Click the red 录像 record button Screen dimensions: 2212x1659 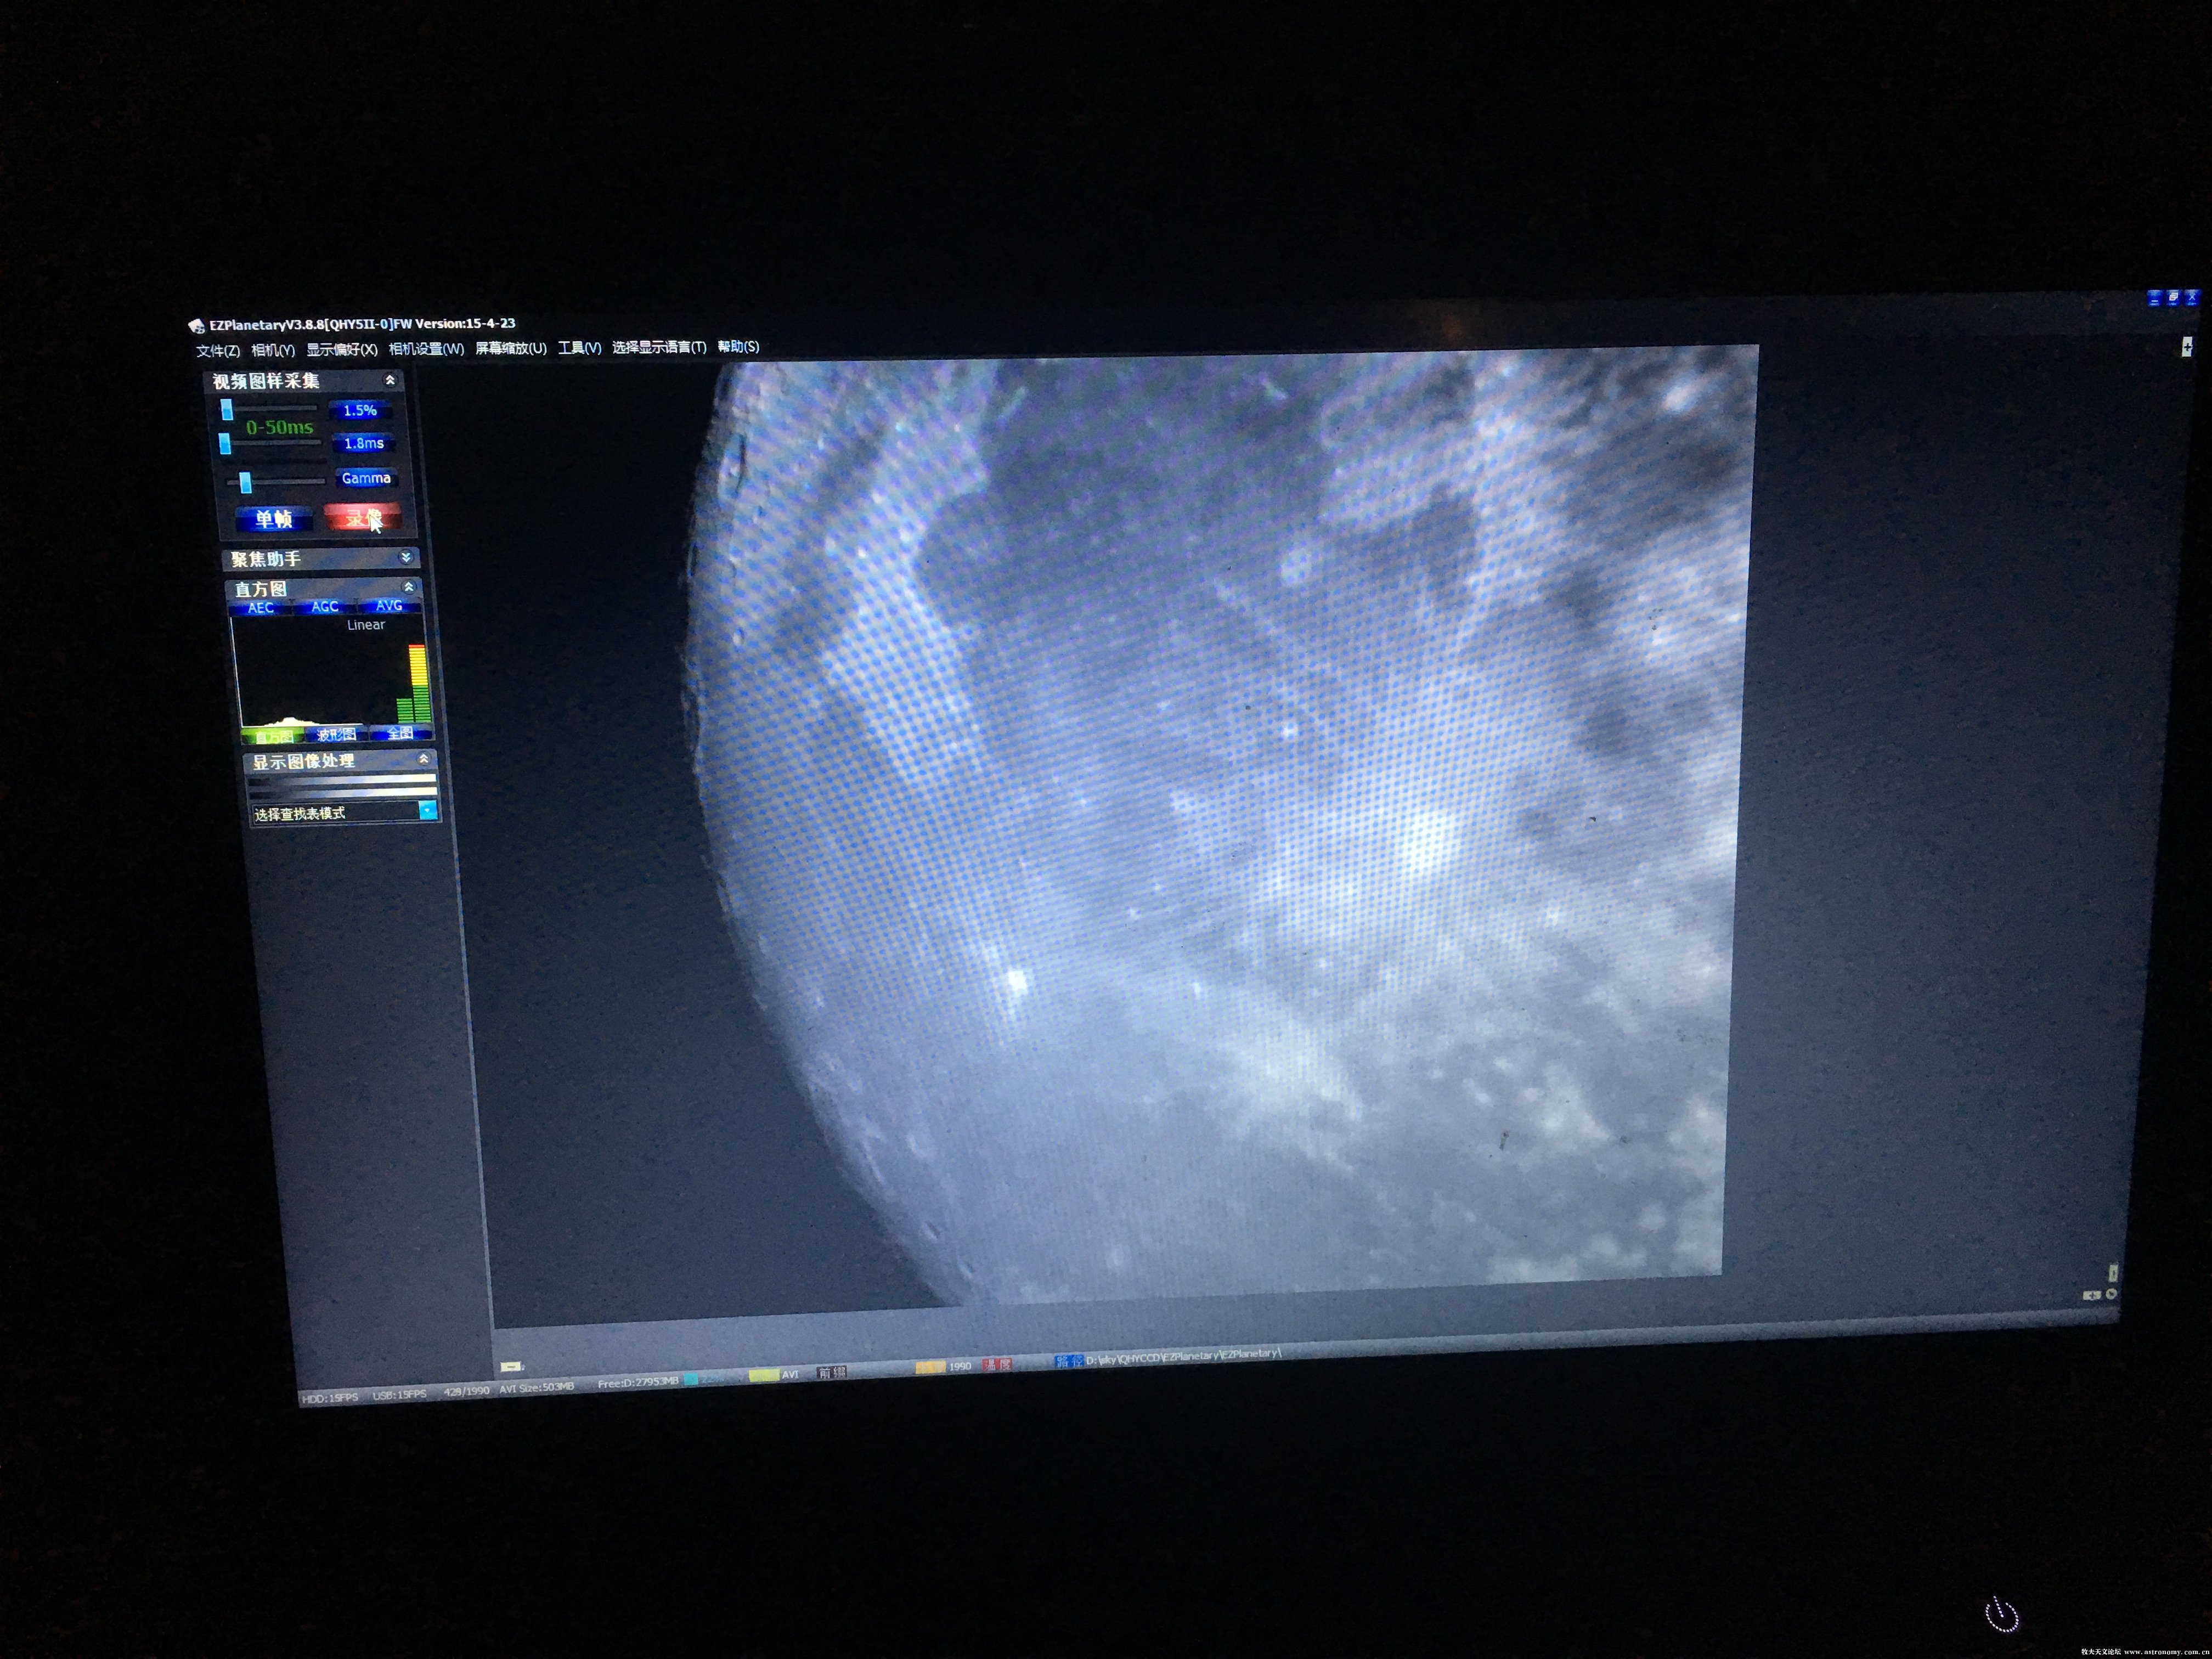point(363,517)
